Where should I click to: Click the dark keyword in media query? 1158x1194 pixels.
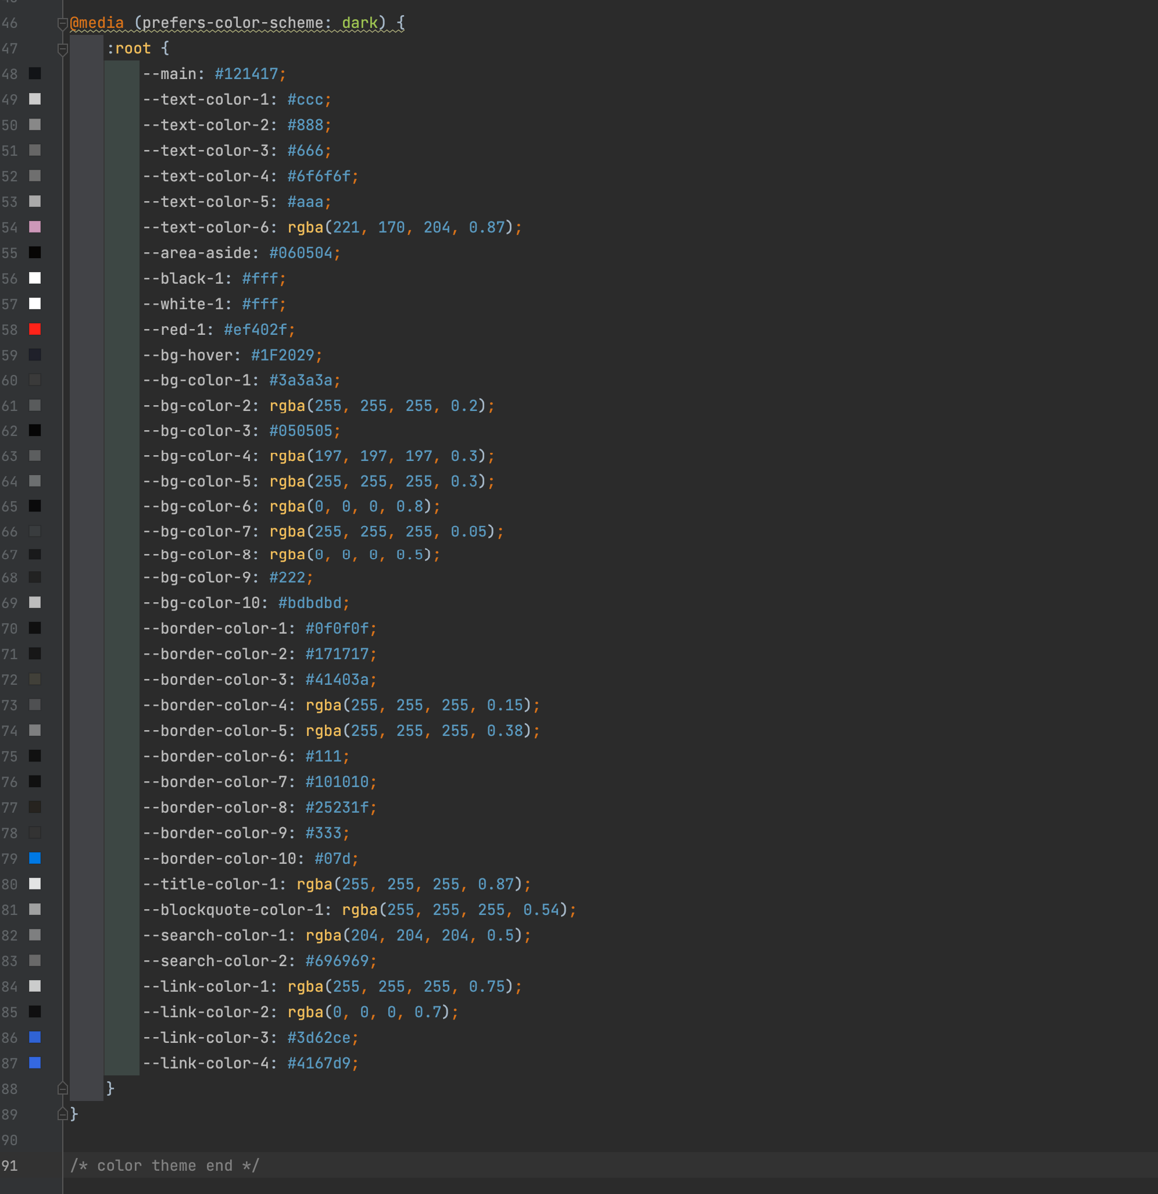[359, 23]
